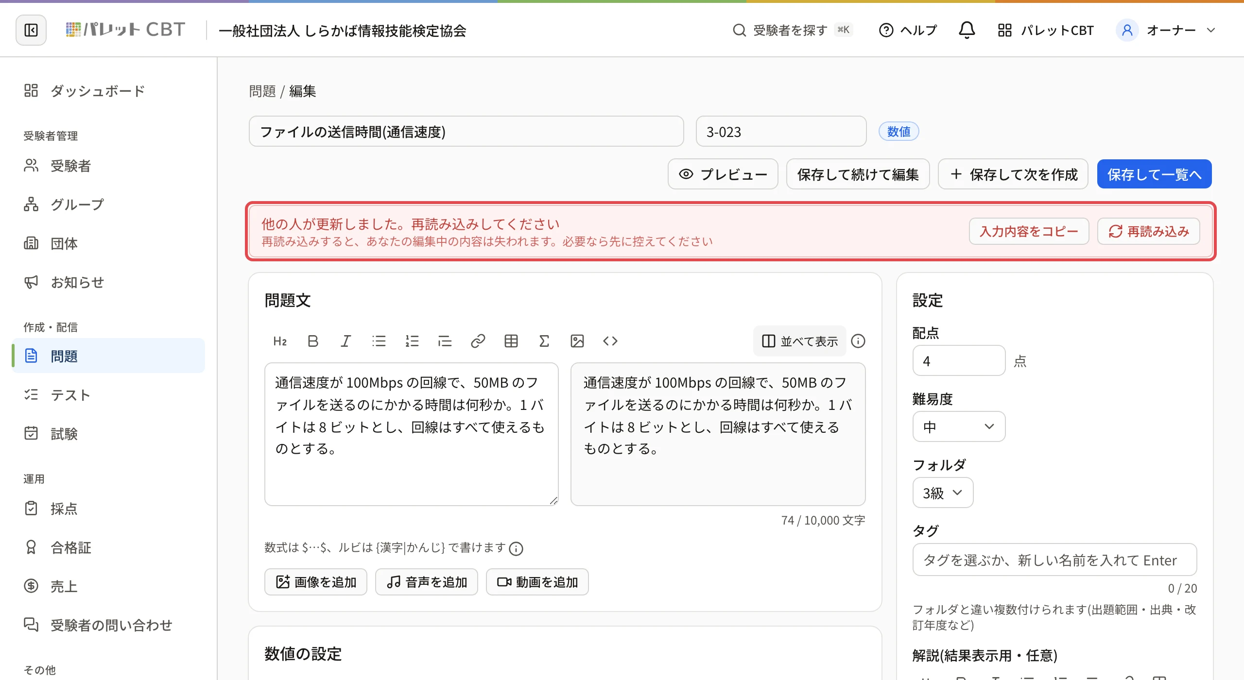Click 画像を追加 button
1244x680 pixels.
[x=316, y=582]
